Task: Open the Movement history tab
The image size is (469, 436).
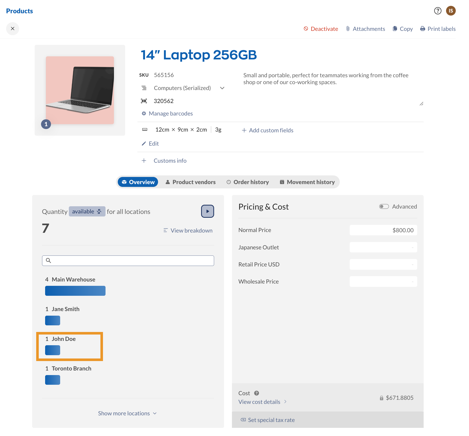Action: pyautogui.click(x=307, y=182)
